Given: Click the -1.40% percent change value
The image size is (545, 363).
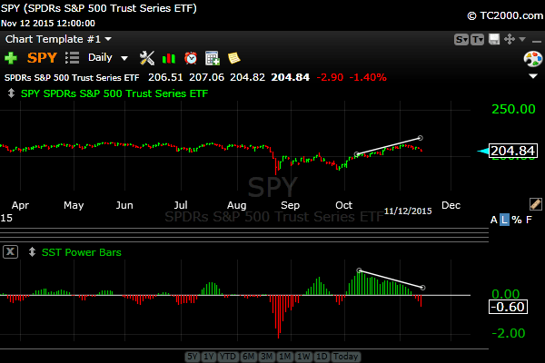Looking at the screenshot, I should 368,77.
